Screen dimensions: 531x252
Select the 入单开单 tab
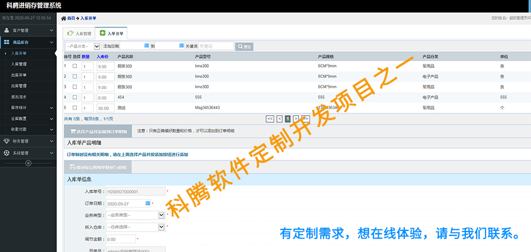pos(111,33)
